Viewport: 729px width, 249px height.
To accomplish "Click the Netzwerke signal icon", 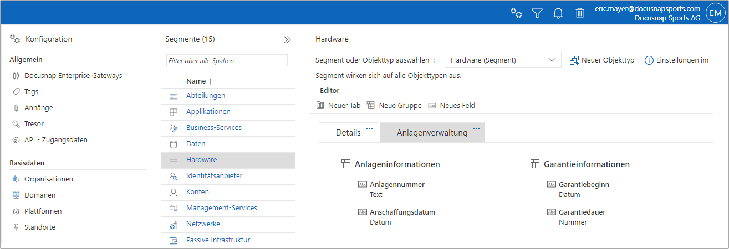I will tap(174, 225).
